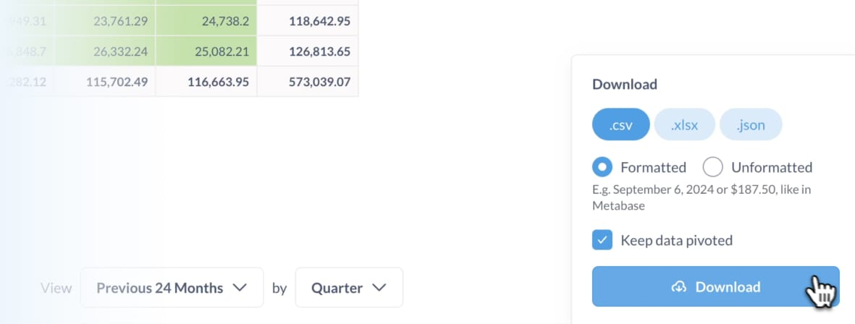Uncheck Keep data pivoted checkbox
Image resolution: width=855 pixels, height=324 pixels.
(x=602, y=240)
